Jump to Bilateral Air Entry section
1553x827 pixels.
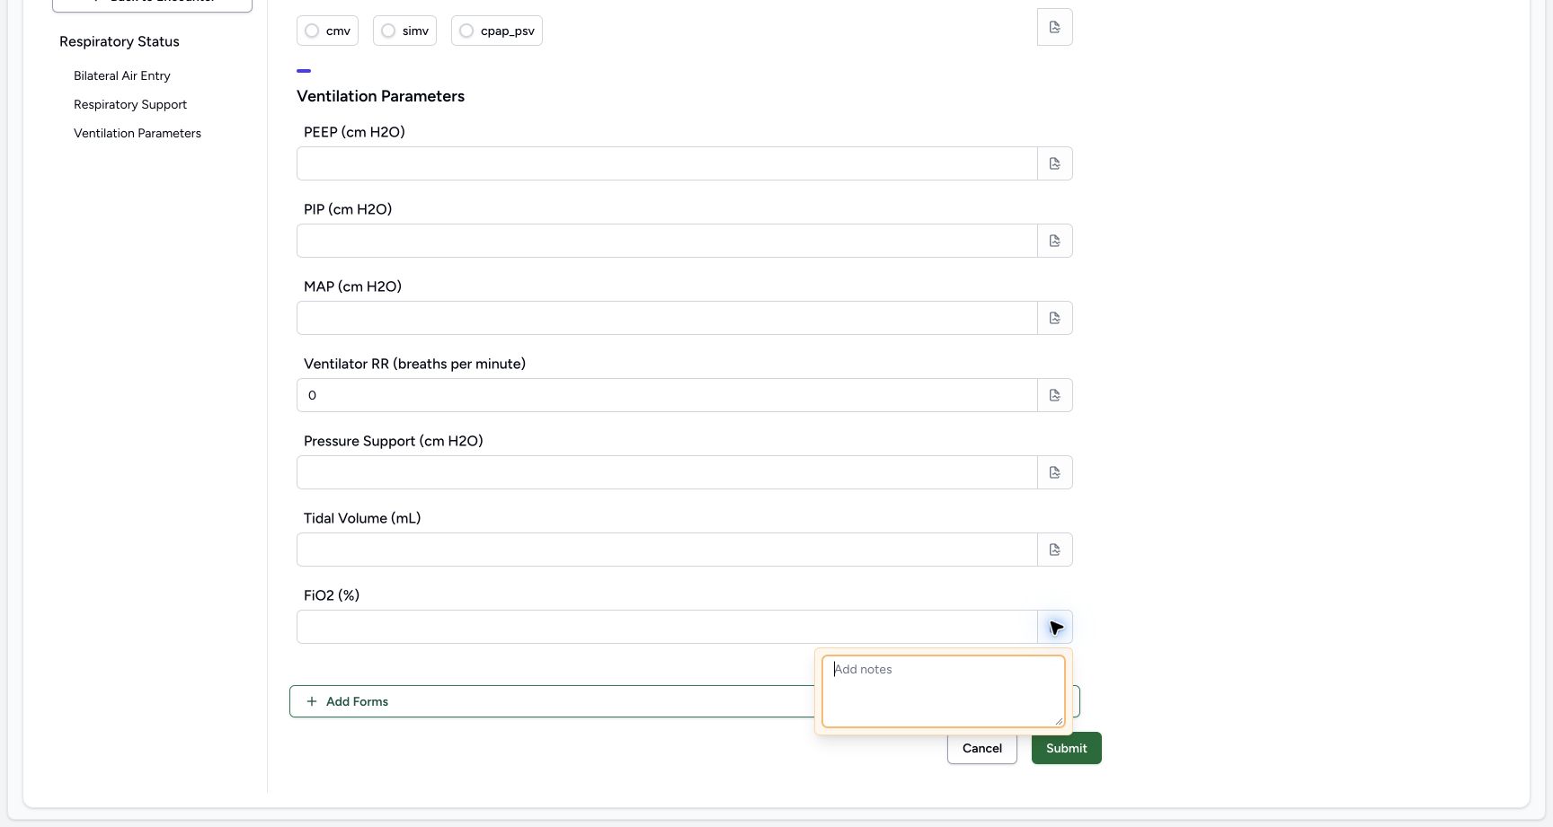pos(122,75)
